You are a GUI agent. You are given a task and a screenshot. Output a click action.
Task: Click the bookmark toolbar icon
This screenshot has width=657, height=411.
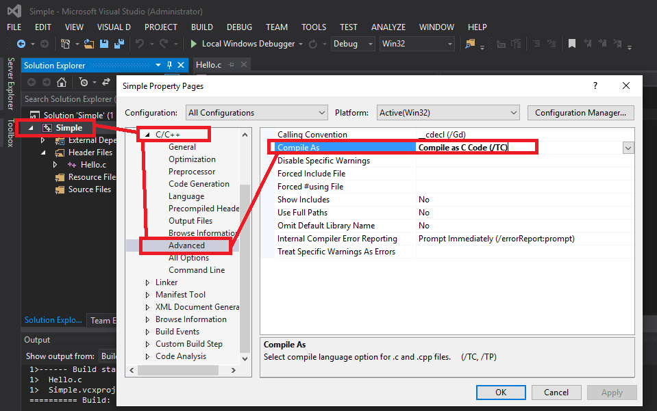(x=572, y=44)
